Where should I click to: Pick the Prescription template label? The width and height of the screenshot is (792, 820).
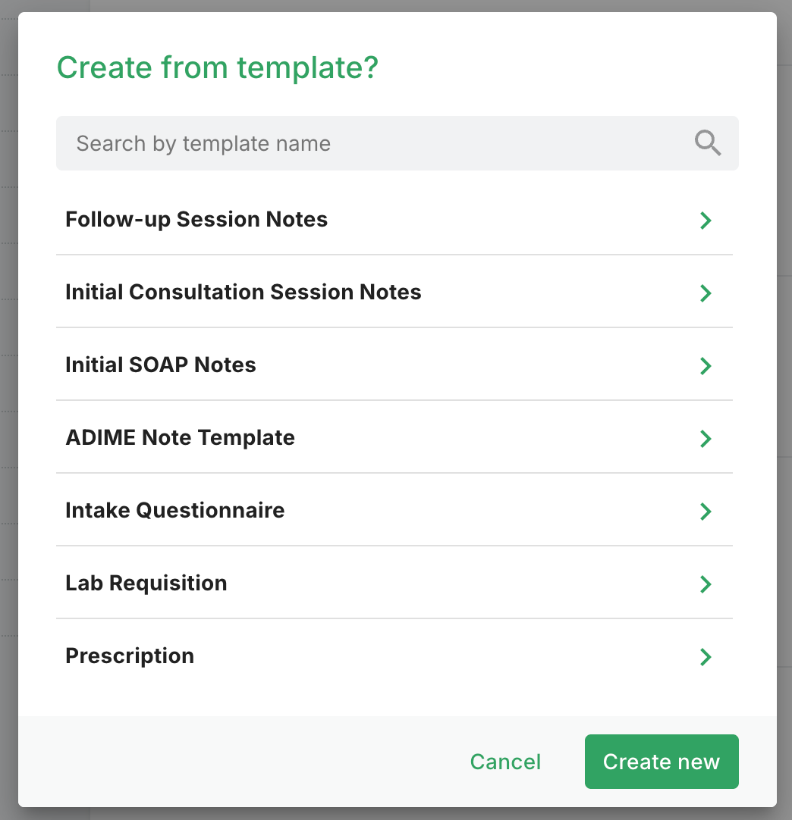click(x=130, y=656)
